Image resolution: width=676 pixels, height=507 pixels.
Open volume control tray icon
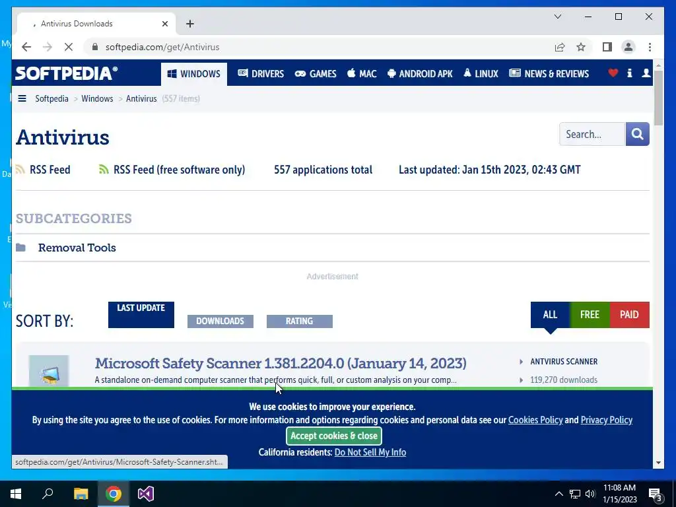click(x=590, y=494)
